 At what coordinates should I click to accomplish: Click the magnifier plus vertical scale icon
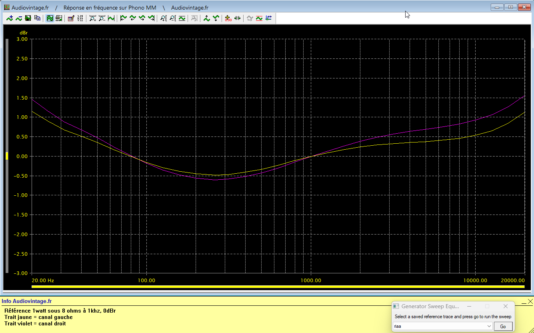[163, 18]
